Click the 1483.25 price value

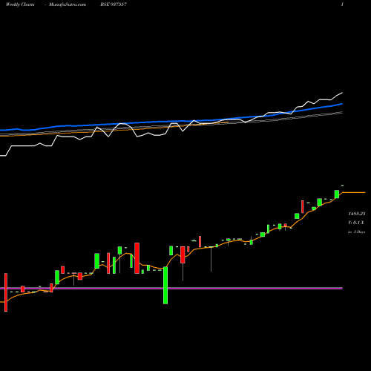357,214
